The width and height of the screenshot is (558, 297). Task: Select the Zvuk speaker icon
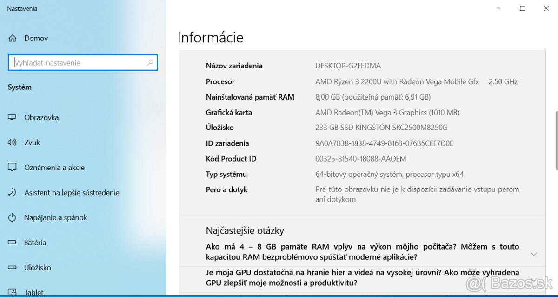13,142
